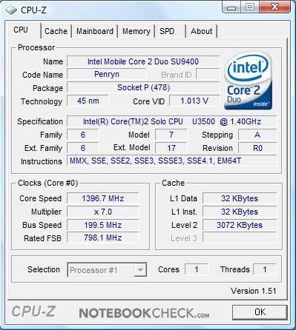Click the processor Name field value

coord(143,61)
